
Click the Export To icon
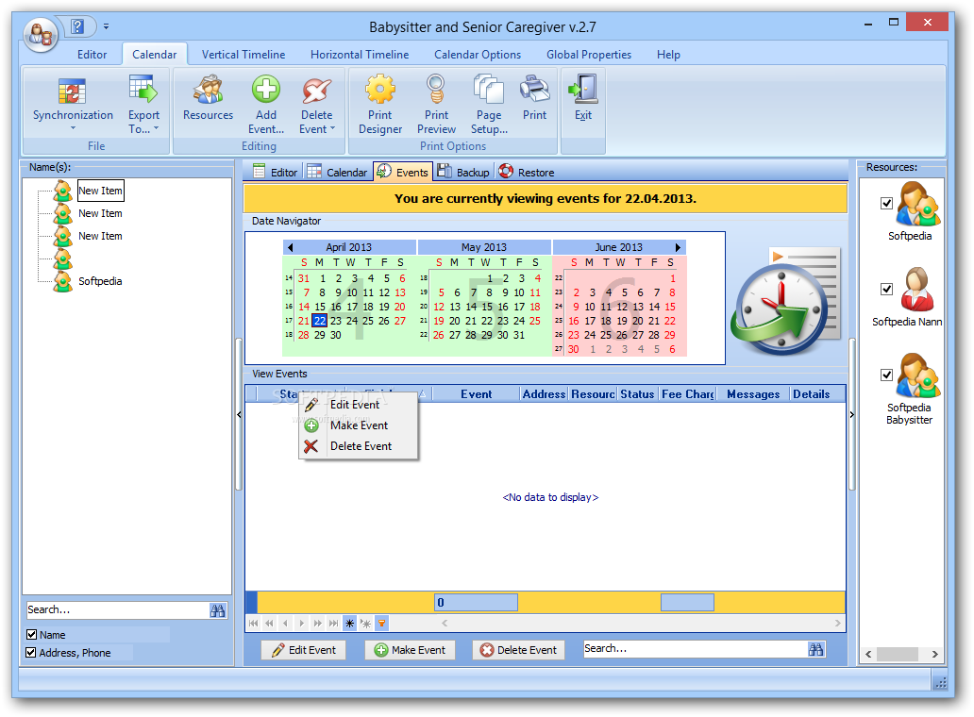(x=143, y=89)
